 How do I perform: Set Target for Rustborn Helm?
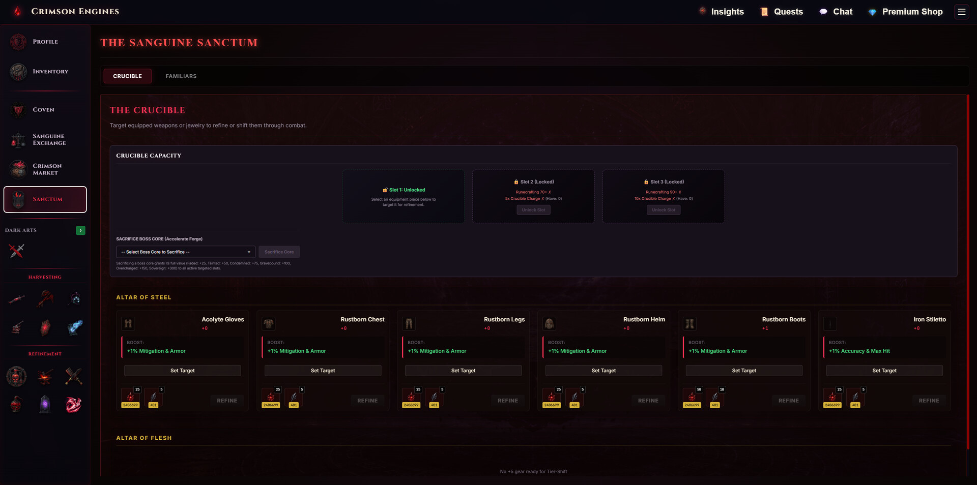point(604,371)
